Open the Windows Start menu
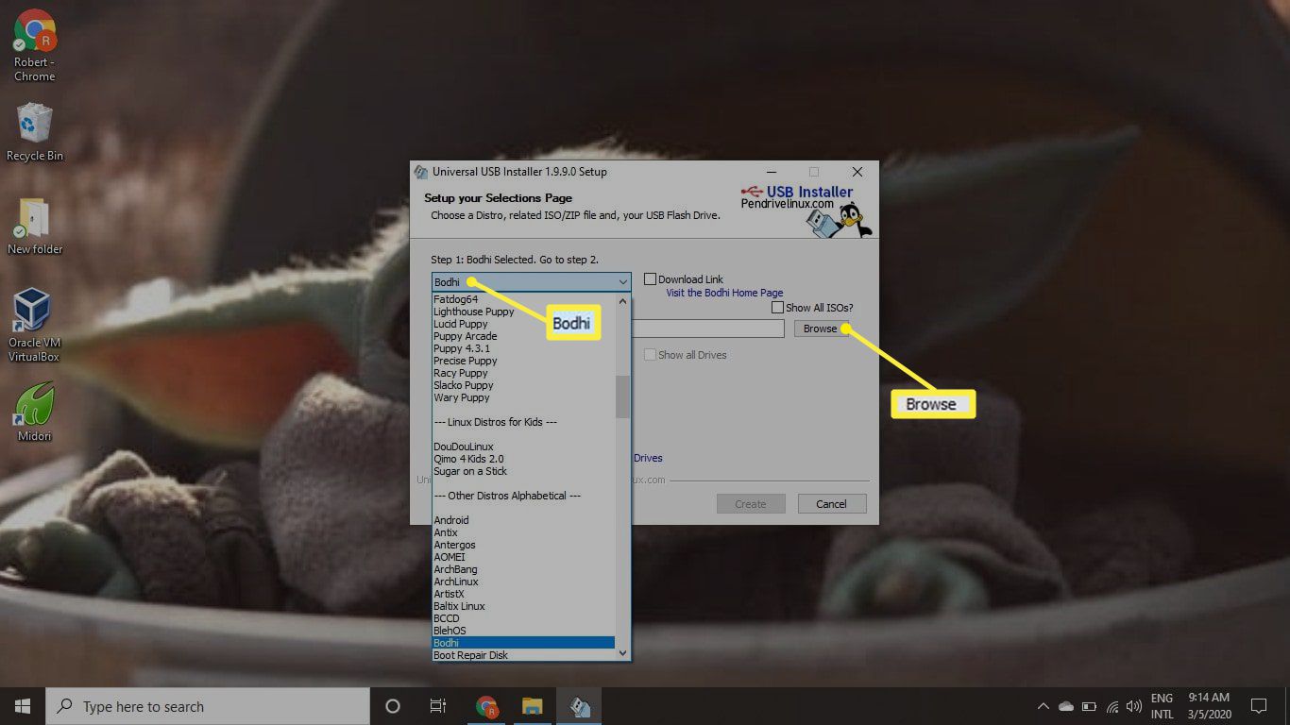Image resolution: width=1290 pixels, height=725 pixels. (x=23, y=706)
